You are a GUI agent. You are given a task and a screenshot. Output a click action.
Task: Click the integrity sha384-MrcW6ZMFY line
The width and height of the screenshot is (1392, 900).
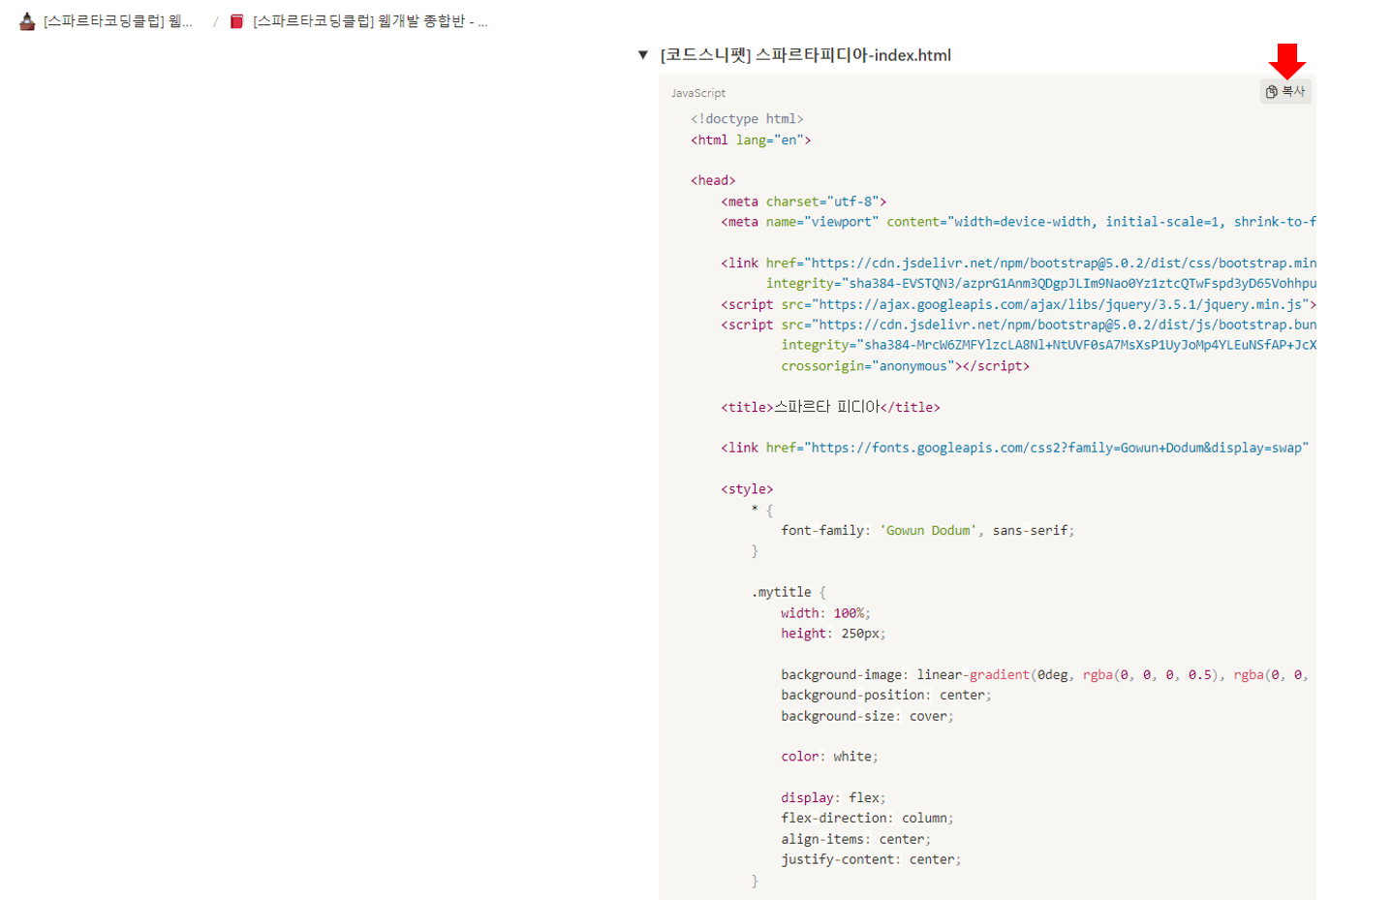pyautogui.click(x=1048, y=345)
